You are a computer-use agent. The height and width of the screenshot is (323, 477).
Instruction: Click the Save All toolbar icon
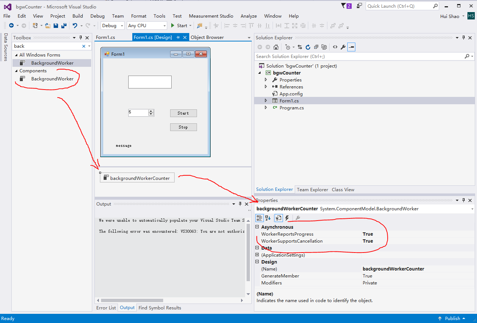pos(64,26)
